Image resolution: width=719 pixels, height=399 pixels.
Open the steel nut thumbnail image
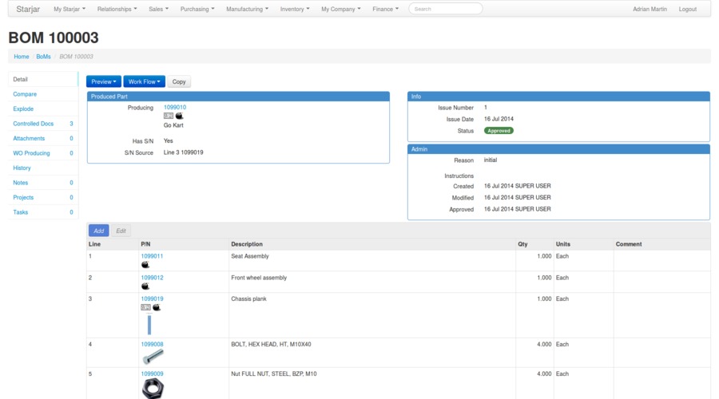153,388
